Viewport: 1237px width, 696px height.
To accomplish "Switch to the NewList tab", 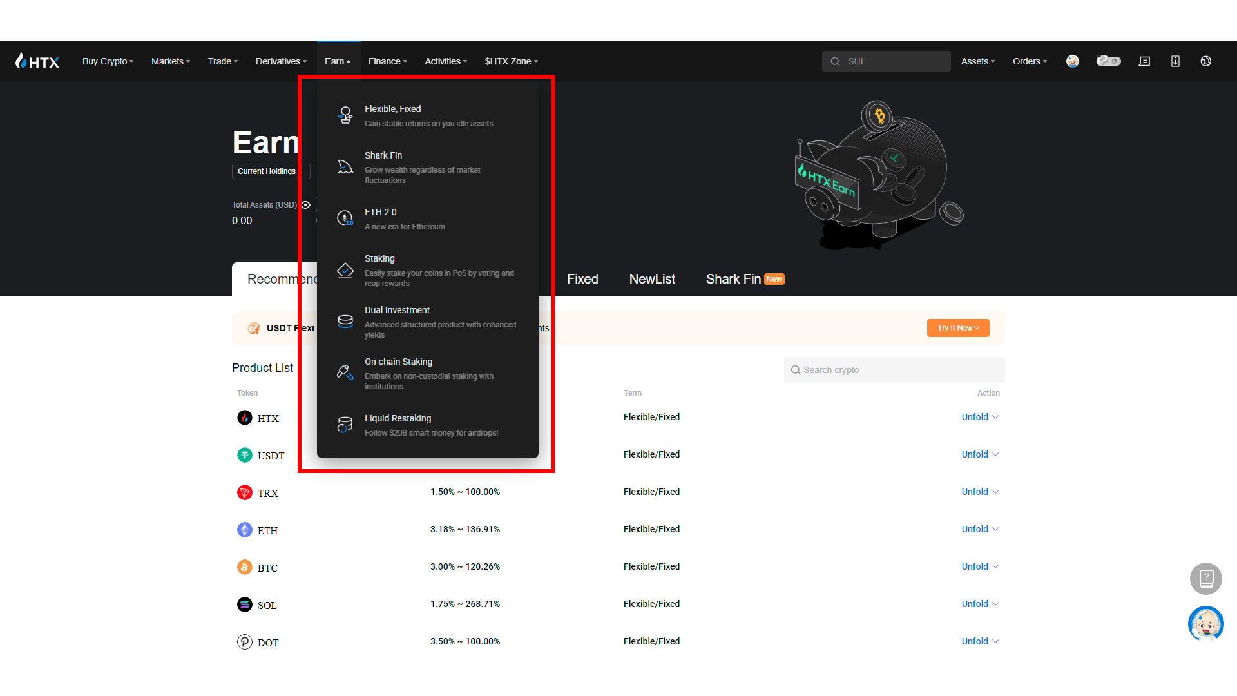I will [652, 279].
